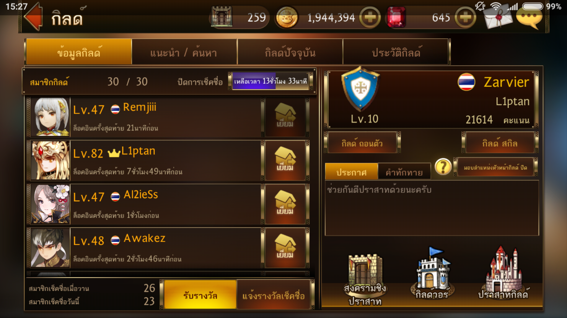567x318 pixels.
Task: Toggle the guild master transfer ปิด button
Action: tap(495, 167)
